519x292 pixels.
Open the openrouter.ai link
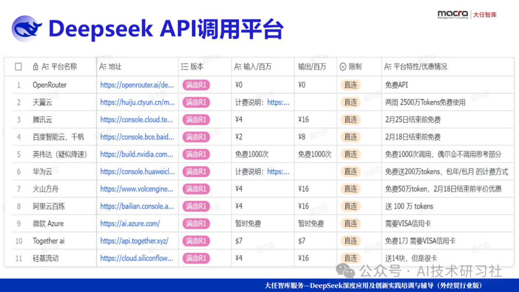pos(137,85)
